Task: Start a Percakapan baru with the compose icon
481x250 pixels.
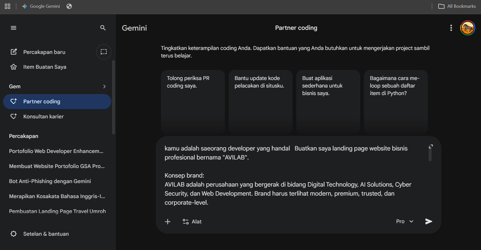Action: (14, 52)
